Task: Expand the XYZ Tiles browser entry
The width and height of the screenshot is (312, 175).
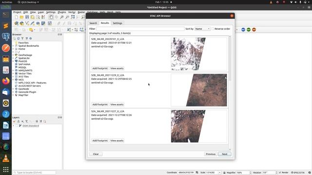Action: (x=14, y=77)
